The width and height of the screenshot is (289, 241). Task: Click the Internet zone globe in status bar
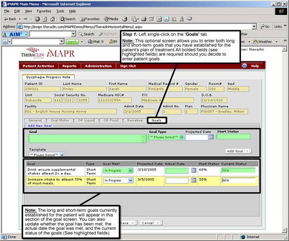click(x=243, y=237)
